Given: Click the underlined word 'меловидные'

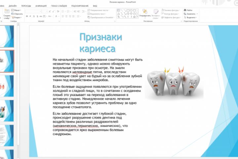Looking at the screenshot, I should (x=82, y=72).
